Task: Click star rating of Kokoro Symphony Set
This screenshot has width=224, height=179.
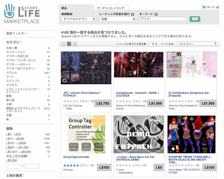Action: coord(176,101)
